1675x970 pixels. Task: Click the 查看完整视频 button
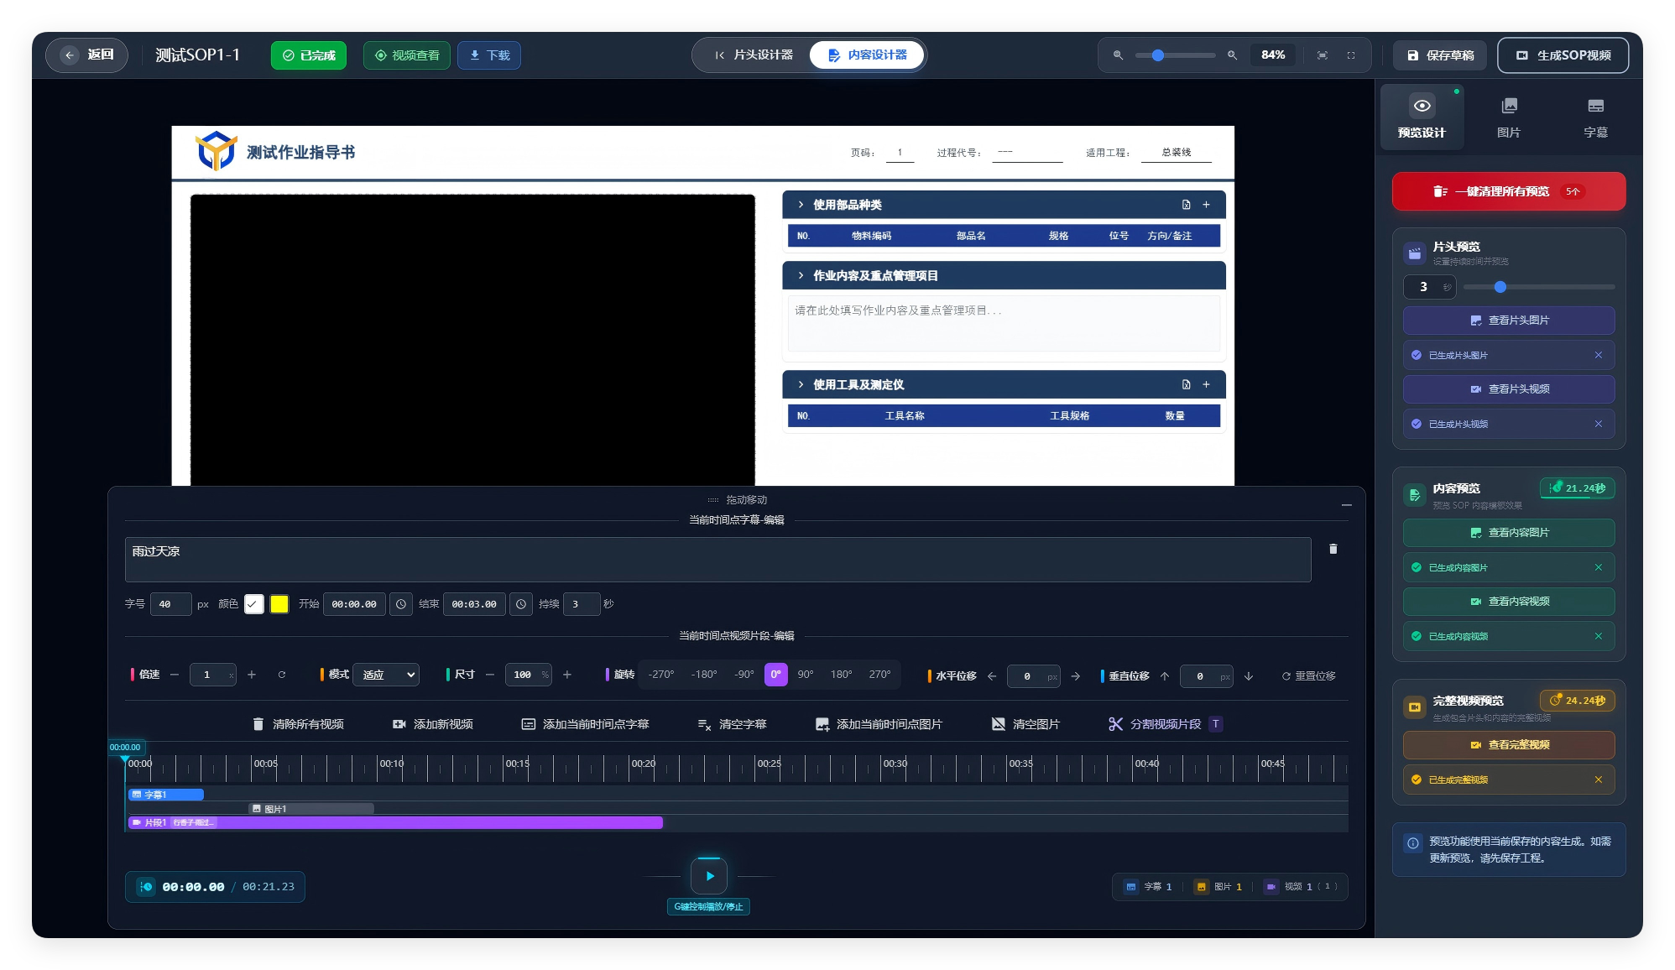coord(1509,745)
